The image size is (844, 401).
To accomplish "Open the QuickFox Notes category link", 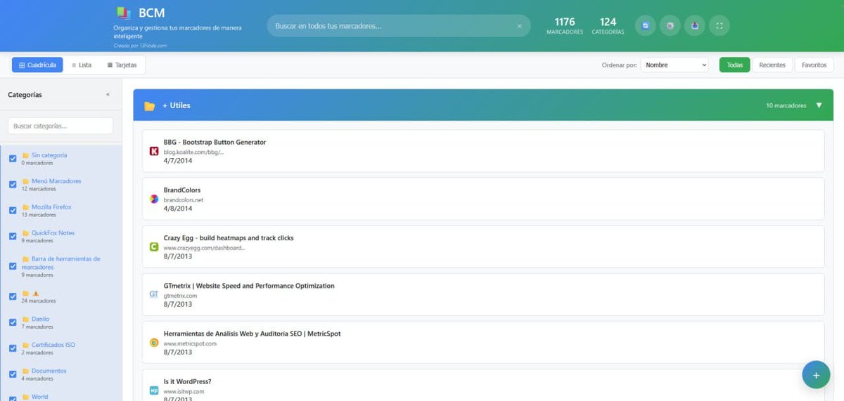I will [53, 233].
